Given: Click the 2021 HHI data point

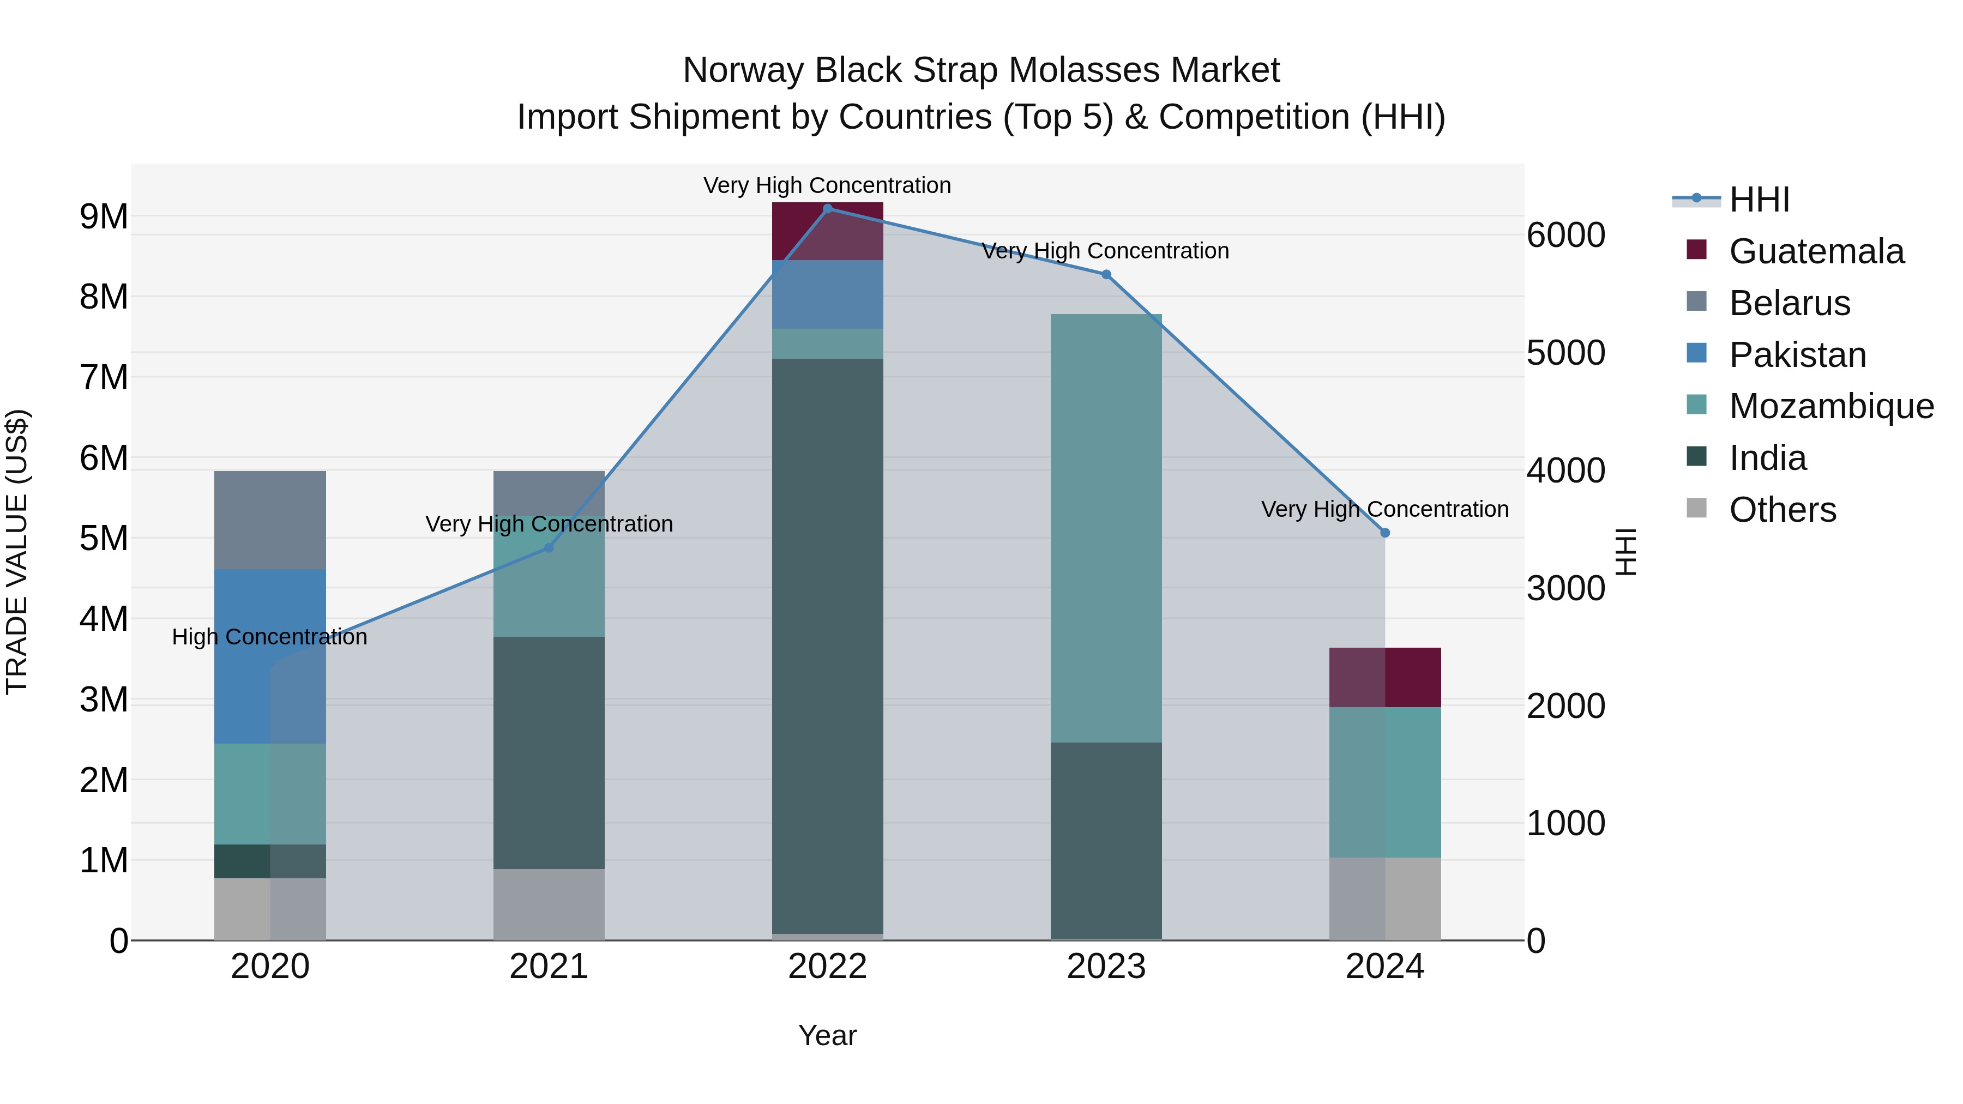Looking at the screenshot, I should click(x=549, y=548).
